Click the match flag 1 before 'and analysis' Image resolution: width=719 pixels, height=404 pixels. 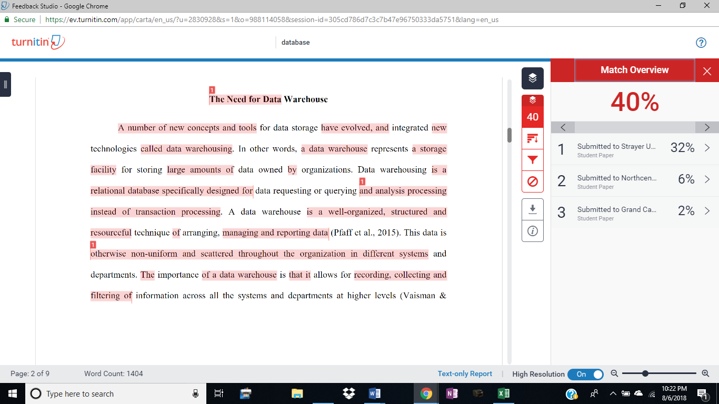[x=362, y=181]
